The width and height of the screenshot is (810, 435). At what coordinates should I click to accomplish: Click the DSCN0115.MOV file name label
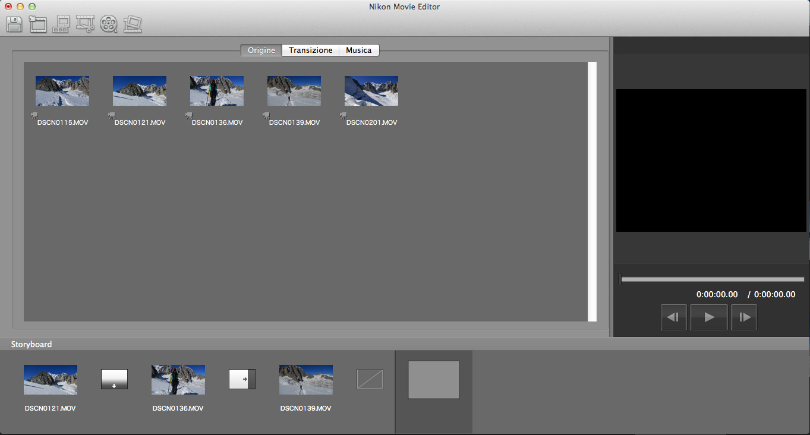pyautogui.click(x=62, y=122)
